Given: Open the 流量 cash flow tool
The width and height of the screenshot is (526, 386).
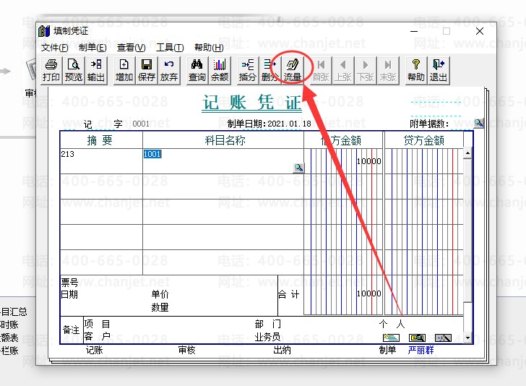Looking at the screenshot, I should [x=293, y=70].
